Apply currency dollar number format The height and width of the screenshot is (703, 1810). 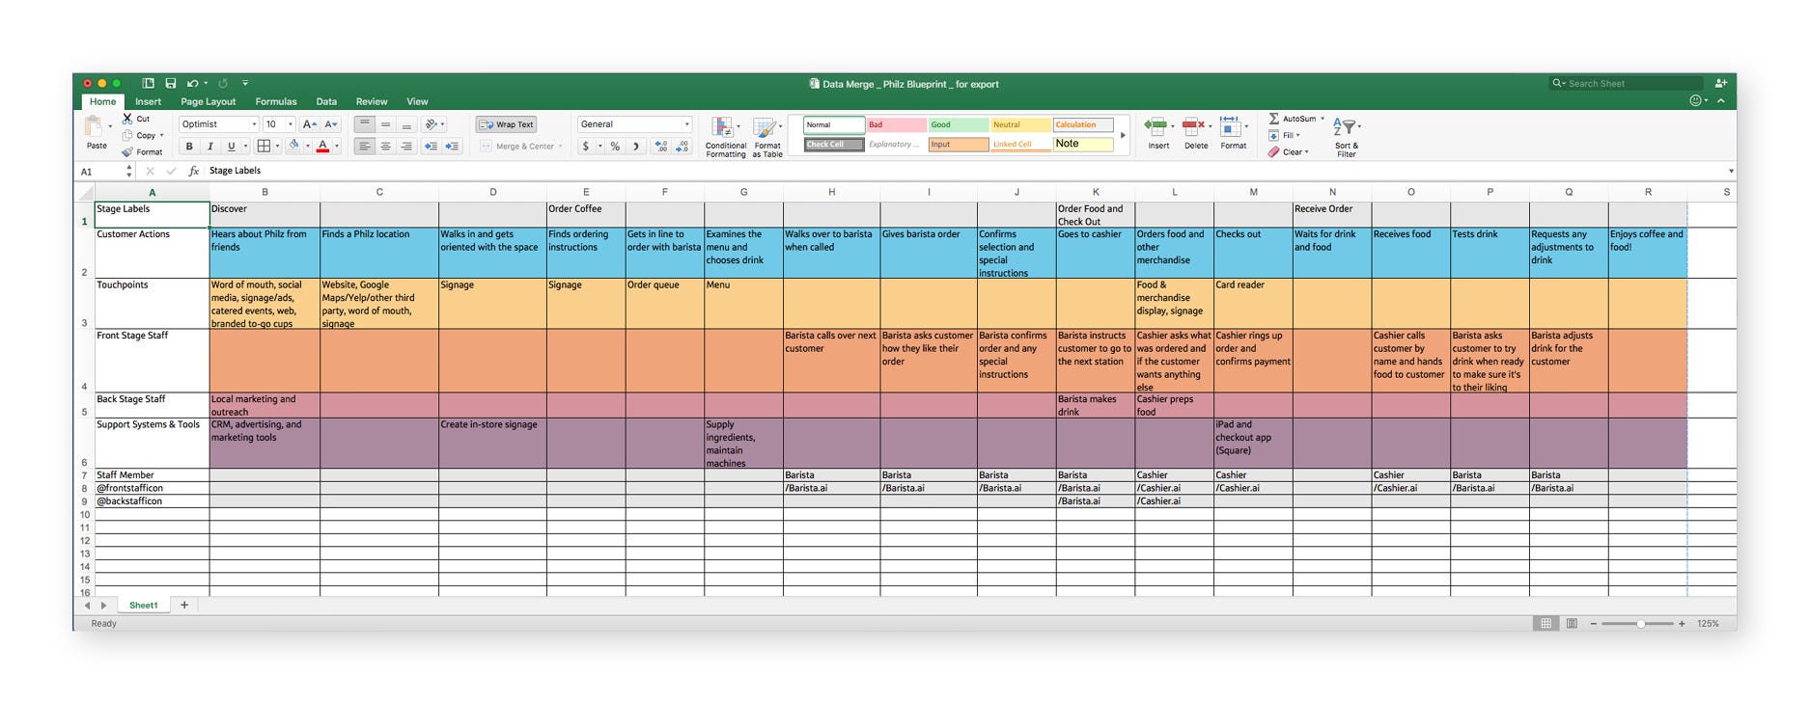[x=585, y=147]
